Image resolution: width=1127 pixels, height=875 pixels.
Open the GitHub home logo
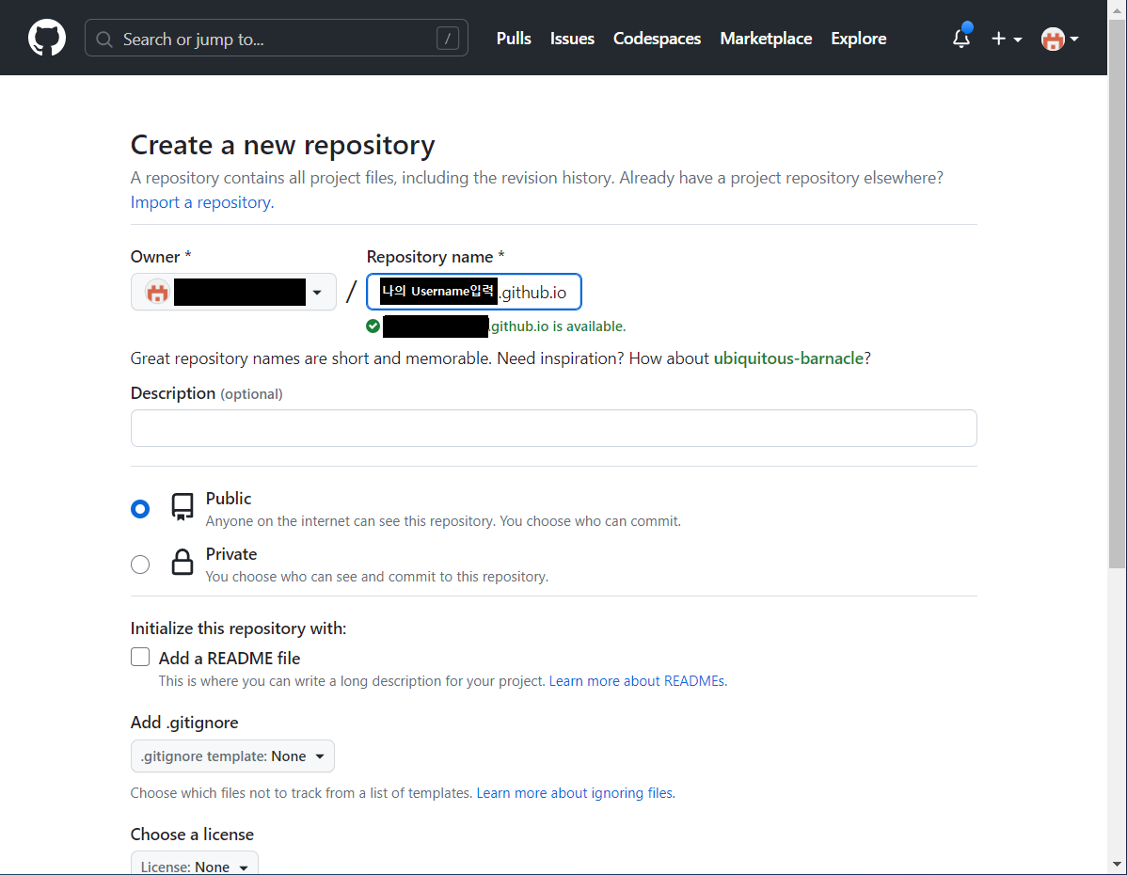47,39
